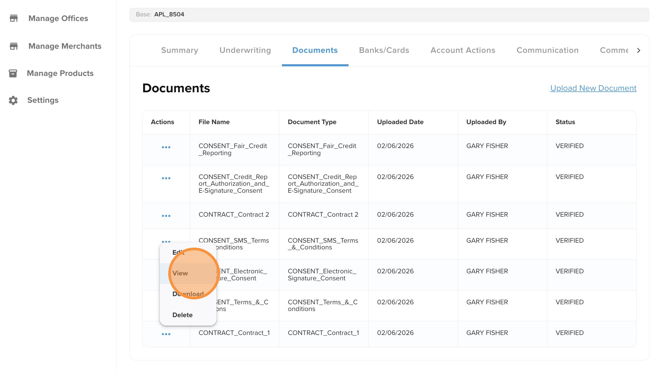
Task: Open the Manage Offices page
Action: (58, 18)
